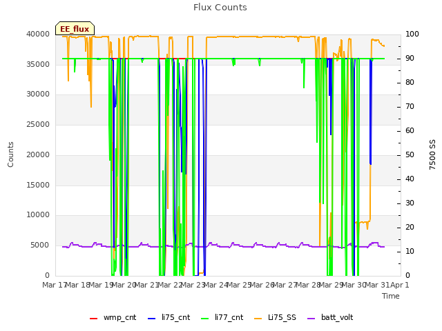Click the 15000 y-axis tick label
This screenshot has width=442, height=331.
pyautogui.click(x=38, y=185)
